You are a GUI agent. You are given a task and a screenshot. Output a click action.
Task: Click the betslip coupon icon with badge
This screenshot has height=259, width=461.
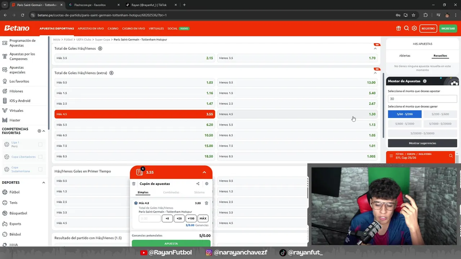coord(140,172)
